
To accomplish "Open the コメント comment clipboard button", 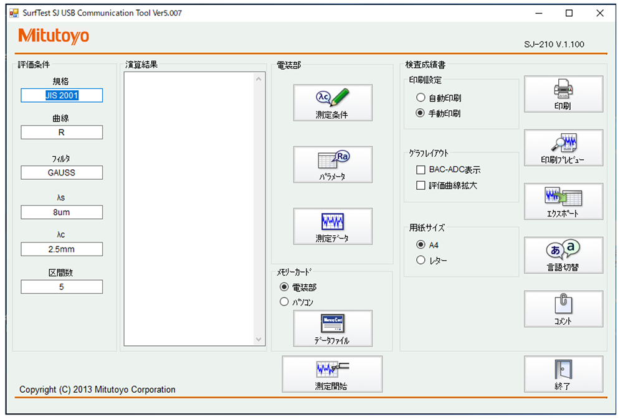I will pos(563,309).
